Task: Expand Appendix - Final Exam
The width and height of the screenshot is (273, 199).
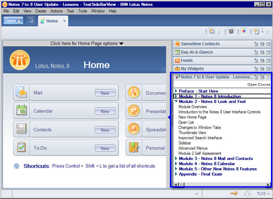Action: coord(176,174)
